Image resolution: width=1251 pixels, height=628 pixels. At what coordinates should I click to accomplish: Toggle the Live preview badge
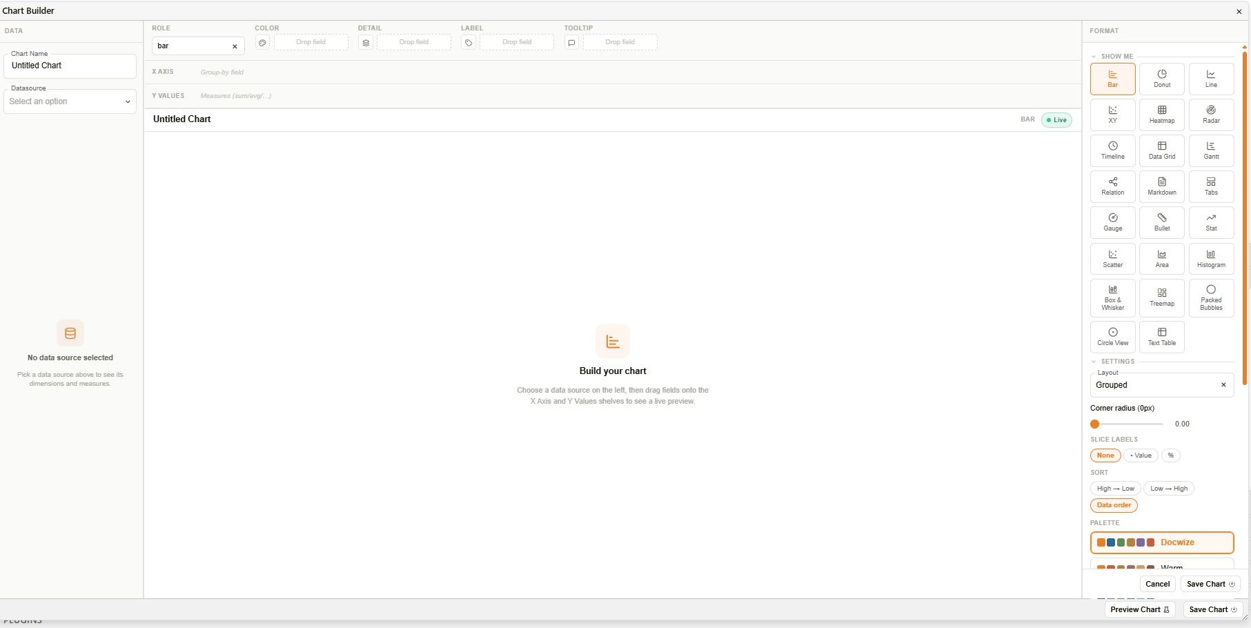tap(1056, 120)
